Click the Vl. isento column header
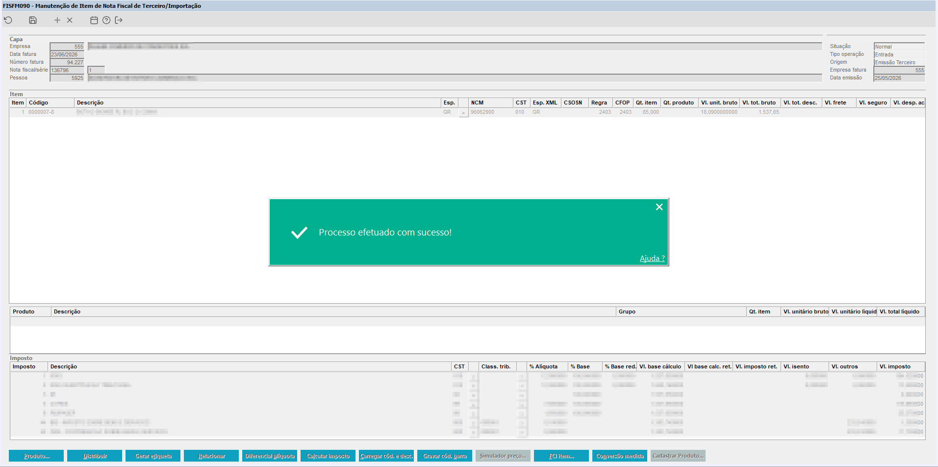This screenshot has width=938, height=467. coord(805,366)
